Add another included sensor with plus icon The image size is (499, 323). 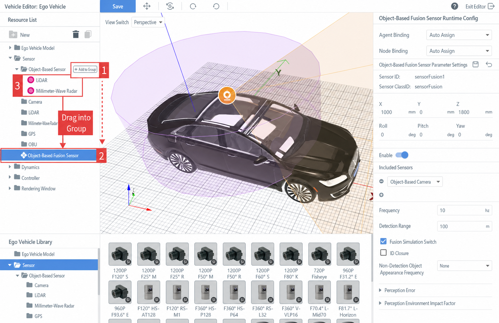tap(381, 195)
